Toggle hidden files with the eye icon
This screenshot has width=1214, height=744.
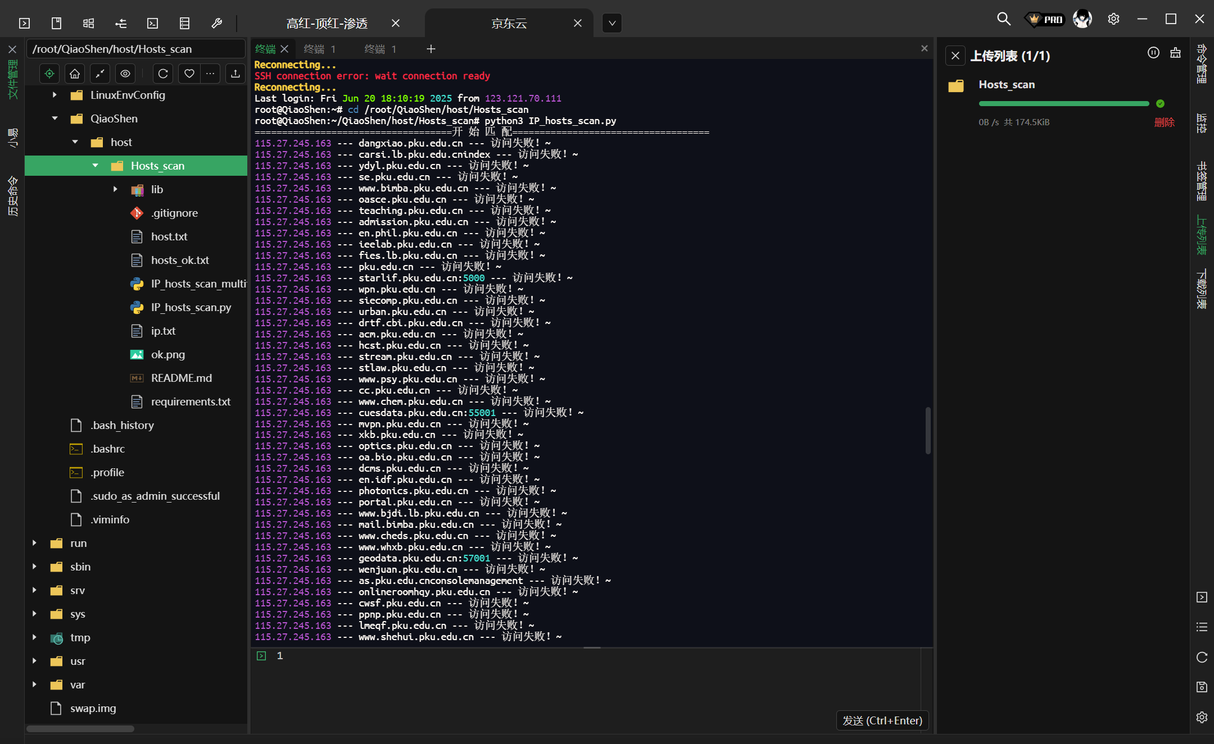click(x=125, y=74)
